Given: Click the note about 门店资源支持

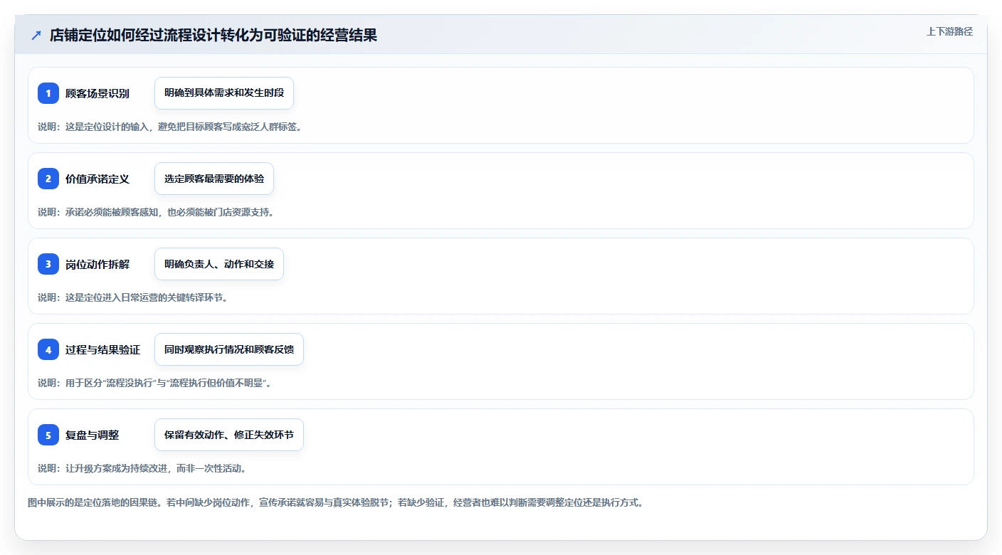Looking at the screenshot, I should [156, 212].
